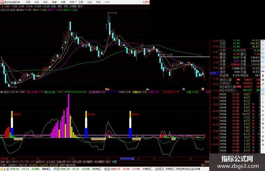Image resolution: width=265 pixels, height=171 pixels.
Task: Click round icon beside 中科三环(日线) title
Action: tap(17, 10)
